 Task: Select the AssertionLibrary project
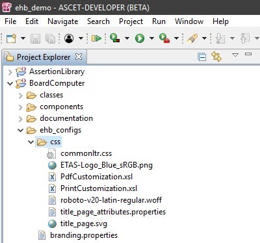click(x=57, y=71)
